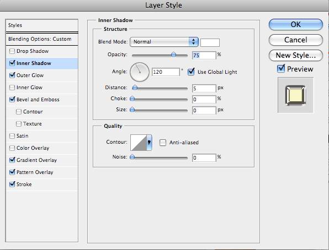Disable the Outer Glow checkbox

tap(12, 75)
